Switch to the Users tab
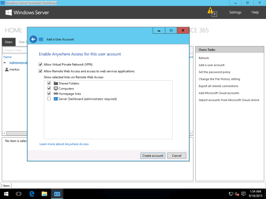This screenshot has height=199, width=266. (8, 42)
